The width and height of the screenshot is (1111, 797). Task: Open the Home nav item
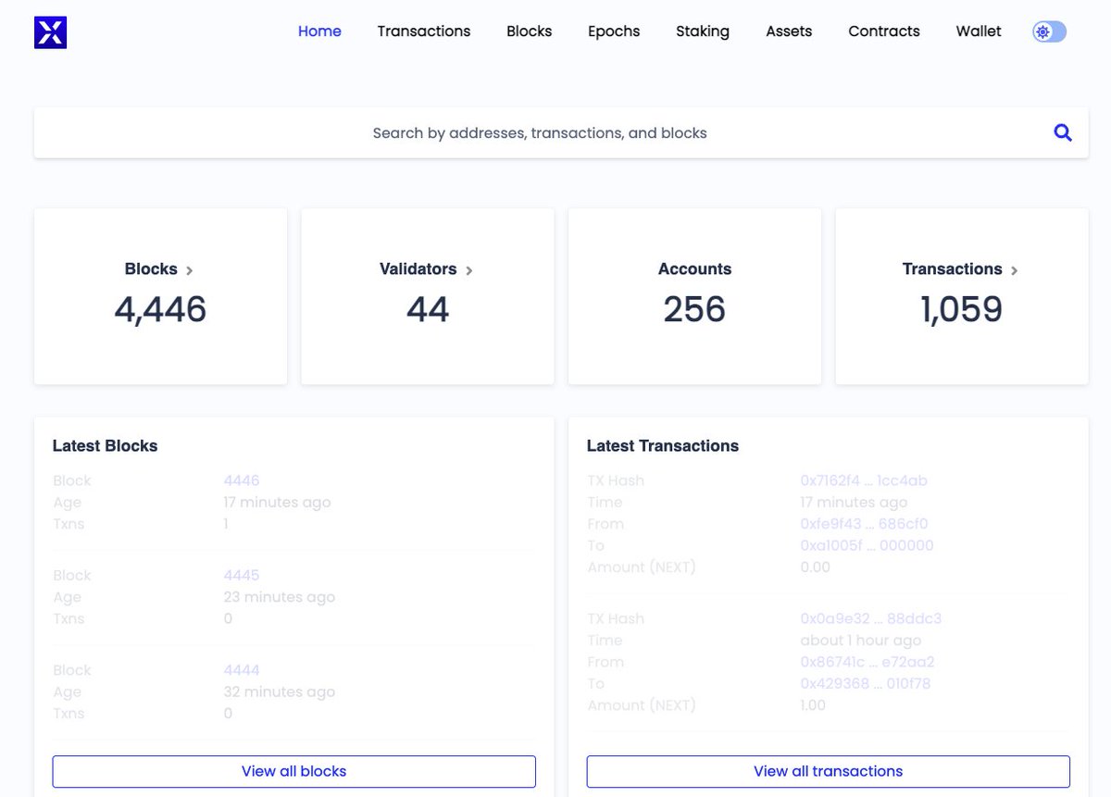pyautogui.click(x=319, y=31)
